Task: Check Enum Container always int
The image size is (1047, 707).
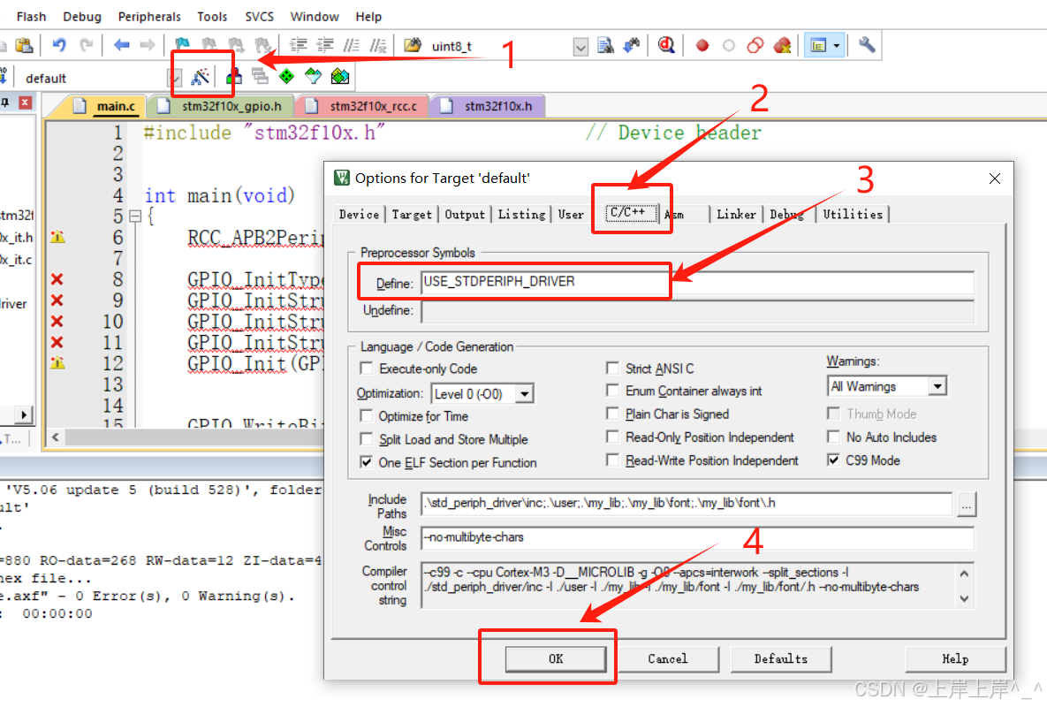Action: (612, 390)
